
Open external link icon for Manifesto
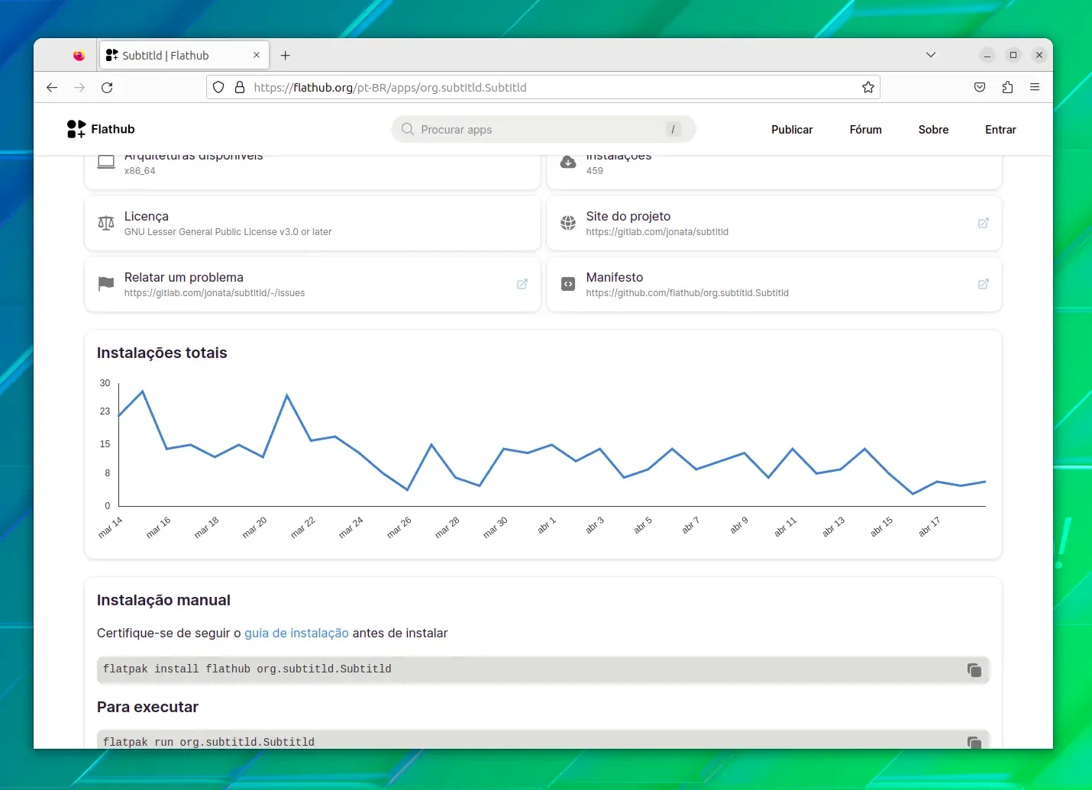(984, 284)
